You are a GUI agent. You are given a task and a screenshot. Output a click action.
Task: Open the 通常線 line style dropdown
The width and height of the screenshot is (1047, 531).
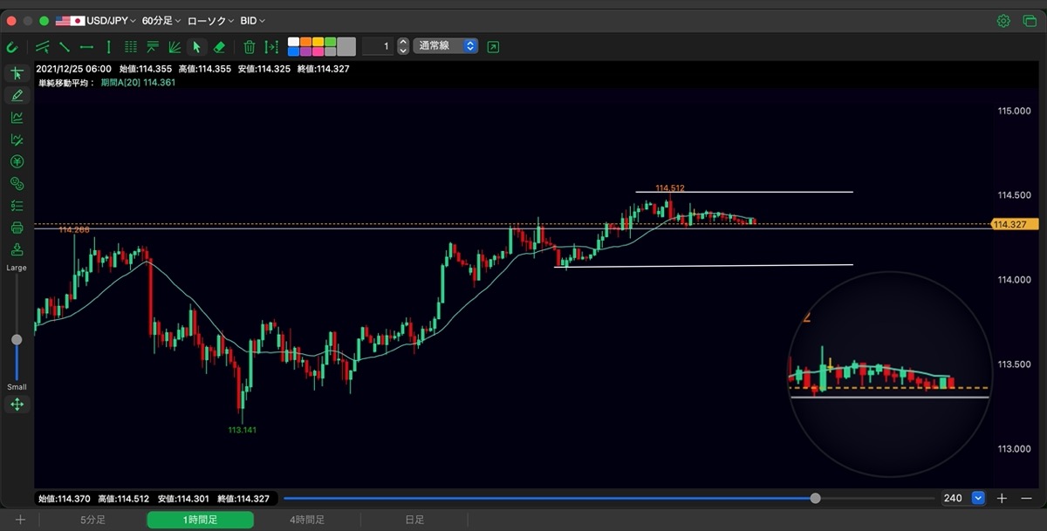tap(447, 46)
